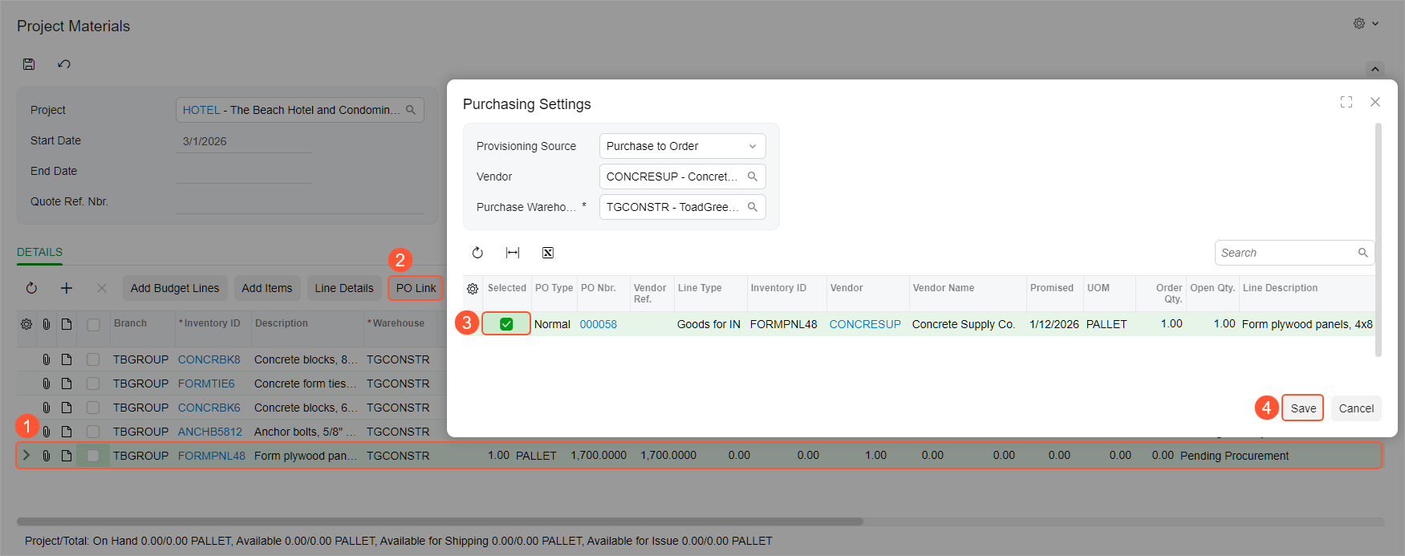Delete row using the X icon in Details toolbar
Screen dimensions: 1405x556
coord(101,288)
